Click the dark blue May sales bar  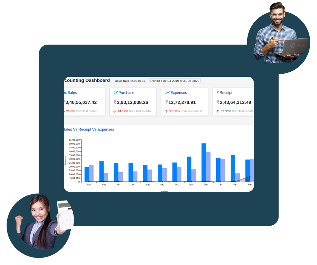point(101,171)
